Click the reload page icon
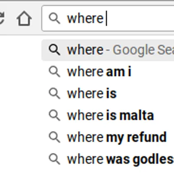 [2, 18]
